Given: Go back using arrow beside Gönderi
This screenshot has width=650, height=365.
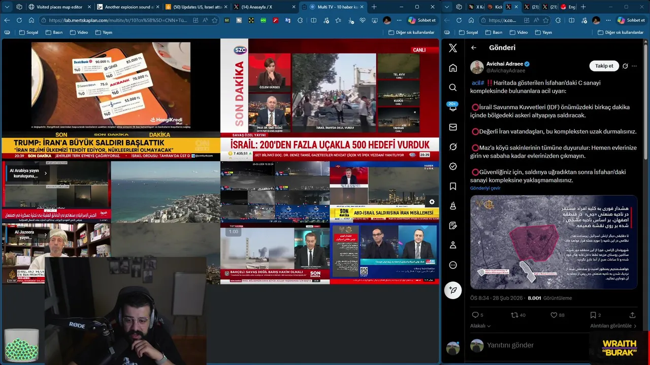Looking at the screenshot, I should (x=473, y=48).
